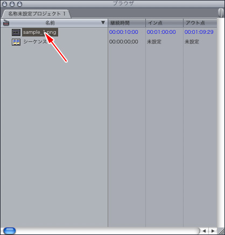Click the scroll right arrow
The image size is (225, 235).
click(213, 231)
